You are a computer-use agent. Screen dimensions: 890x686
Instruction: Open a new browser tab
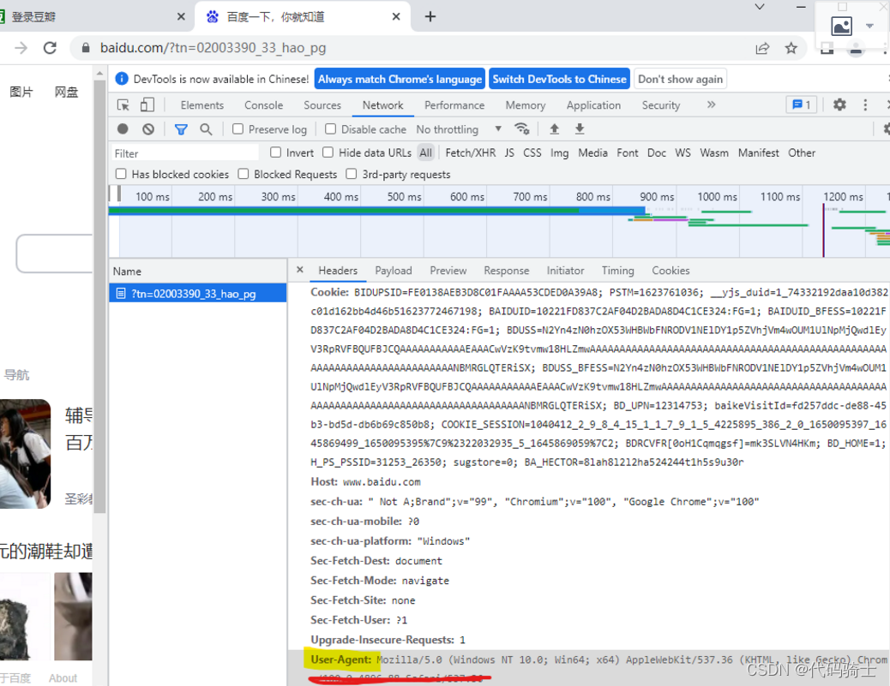click(x=430, y=17)
